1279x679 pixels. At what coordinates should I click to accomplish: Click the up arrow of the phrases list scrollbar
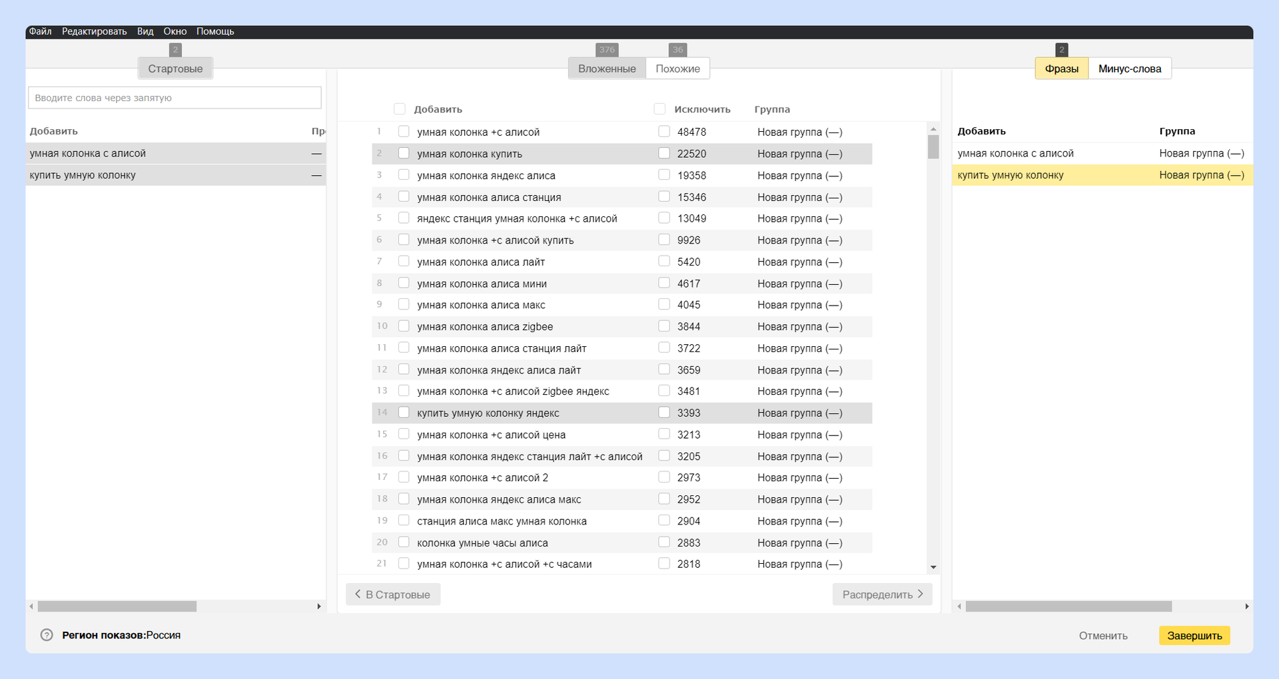coord(933,129)
